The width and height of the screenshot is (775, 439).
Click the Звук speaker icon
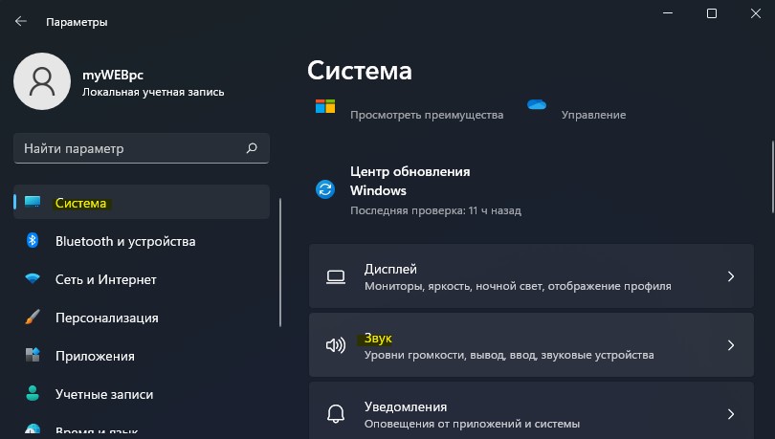click(336, 345)
